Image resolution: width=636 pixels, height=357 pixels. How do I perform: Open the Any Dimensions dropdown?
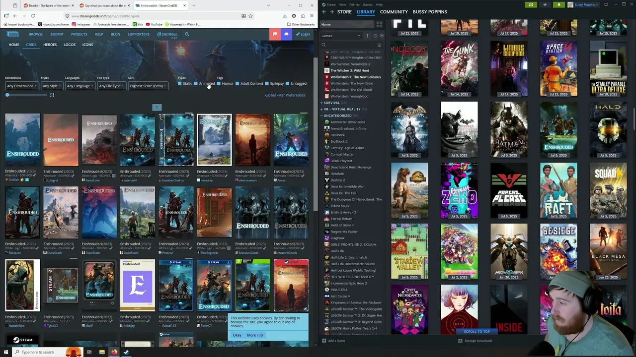pos(22,86)
